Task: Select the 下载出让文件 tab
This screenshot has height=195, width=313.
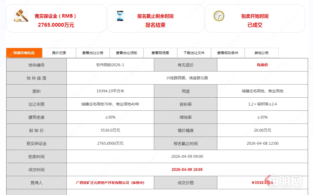Action: 194,53
